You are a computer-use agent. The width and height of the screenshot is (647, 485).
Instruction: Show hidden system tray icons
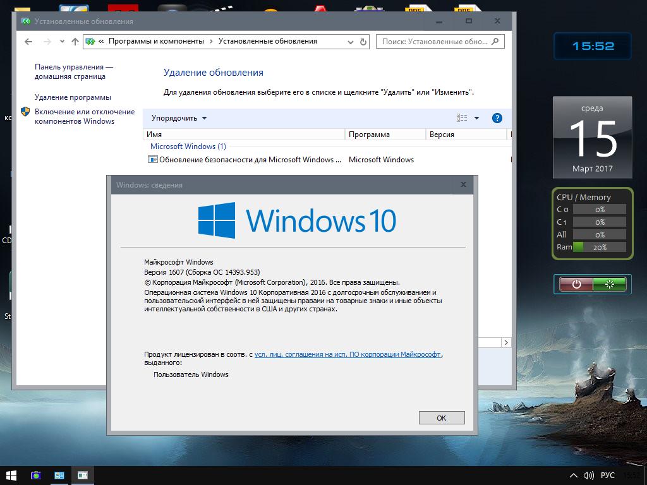click(573, 476)
